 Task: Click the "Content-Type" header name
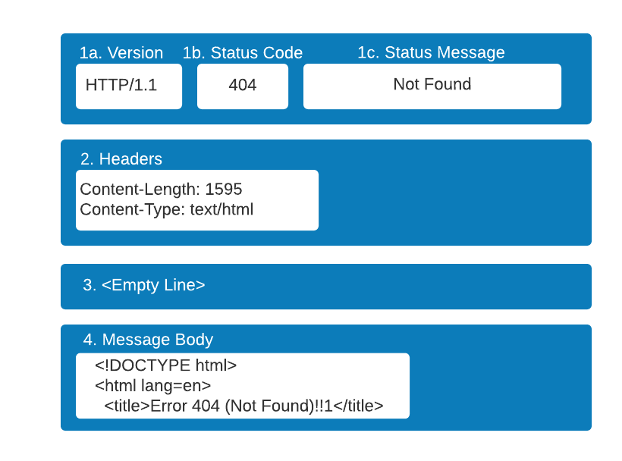[130, 209]
